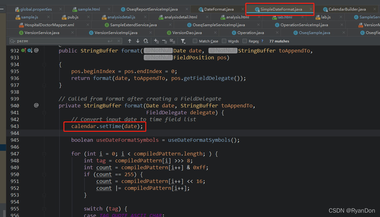Click the add selection occurrence icon

(156, 41)
